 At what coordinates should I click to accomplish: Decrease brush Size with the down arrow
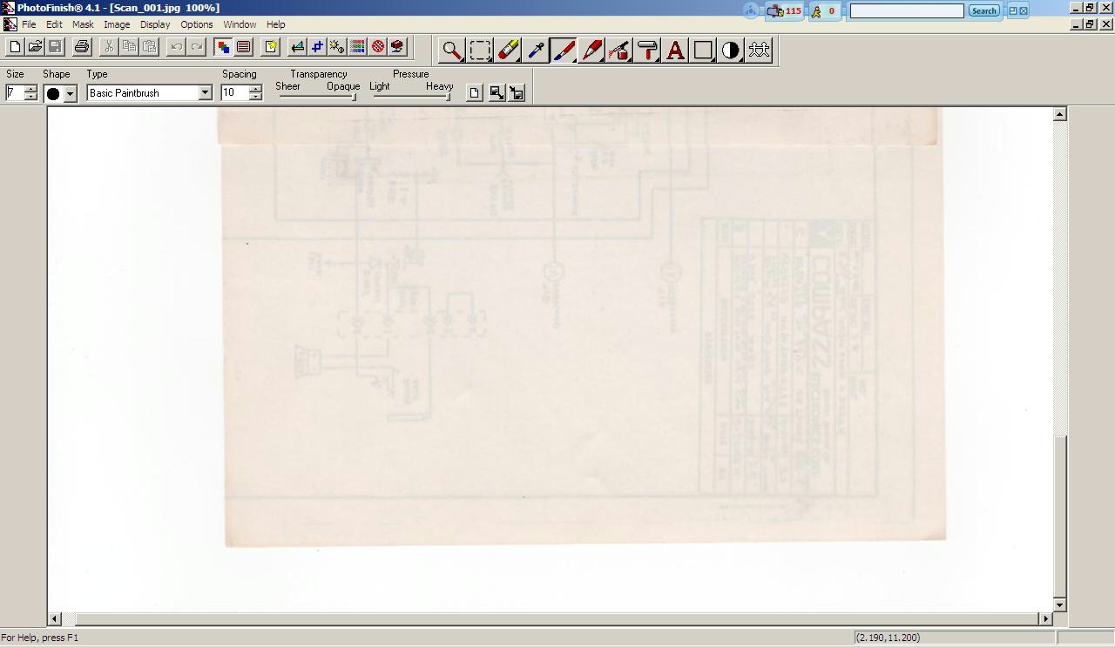tap(31, 97)
